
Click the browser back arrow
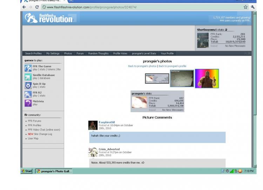(x=24, y=7)
